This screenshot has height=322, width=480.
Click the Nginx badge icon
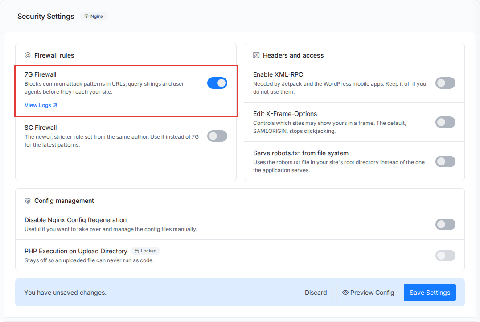86,16
